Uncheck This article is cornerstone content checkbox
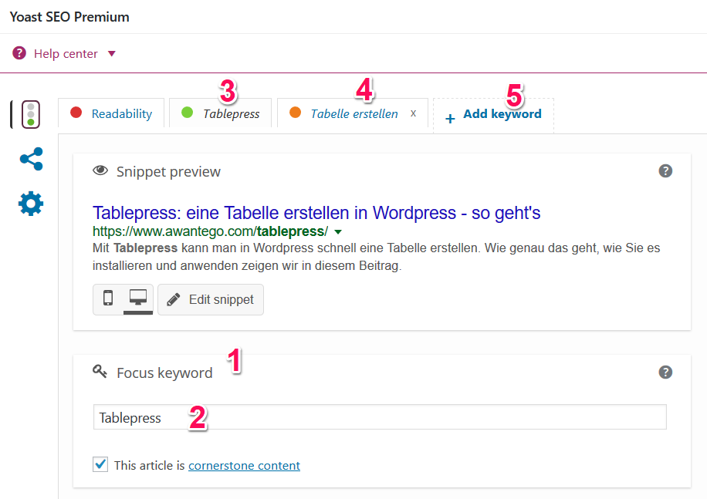 (x=100, y=464)
